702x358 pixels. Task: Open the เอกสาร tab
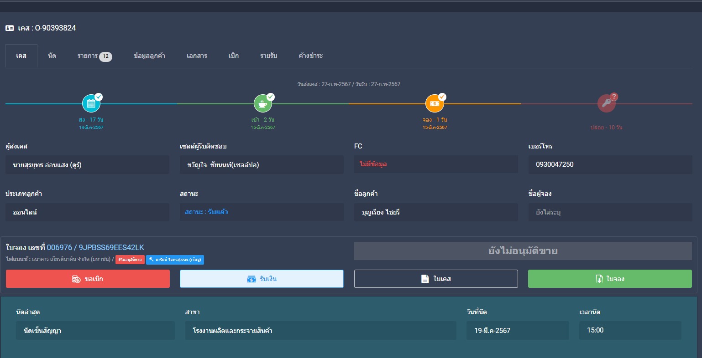click(x=197, y=56)
